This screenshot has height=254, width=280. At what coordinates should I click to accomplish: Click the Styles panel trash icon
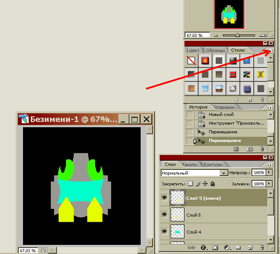262,99
